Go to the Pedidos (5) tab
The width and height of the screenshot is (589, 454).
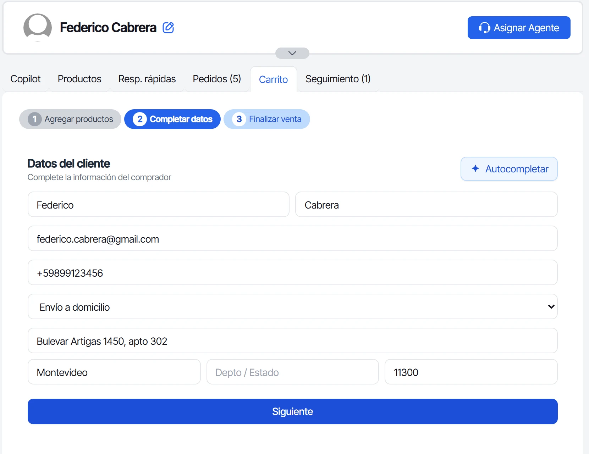[x=217, y=79]
